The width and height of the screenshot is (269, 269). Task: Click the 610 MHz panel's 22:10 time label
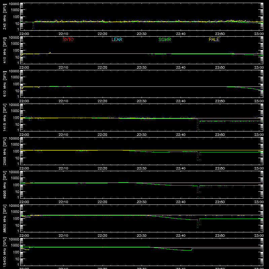pos(63,101)
